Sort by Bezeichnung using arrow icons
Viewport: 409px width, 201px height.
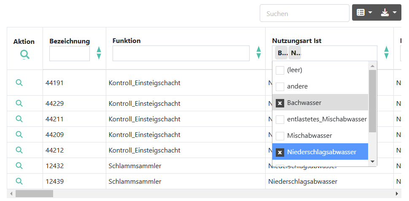(99, 53)
